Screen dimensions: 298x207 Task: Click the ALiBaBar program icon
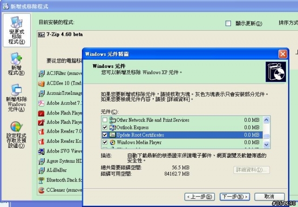coord(41,170)
